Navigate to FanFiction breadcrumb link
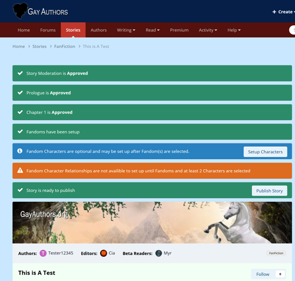 [65, 46]
